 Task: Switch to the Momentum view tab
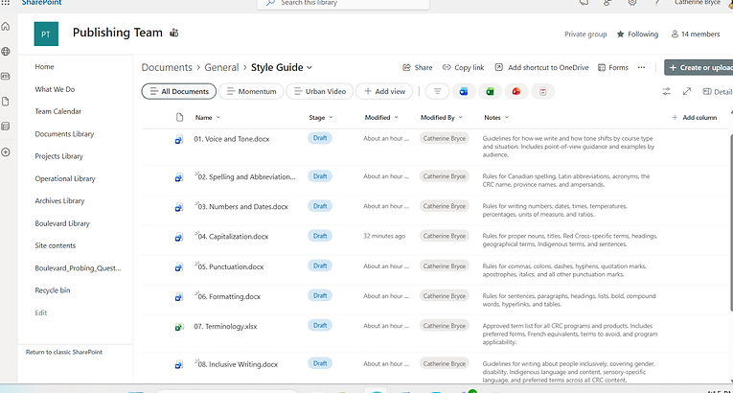(x=251, y=91)
